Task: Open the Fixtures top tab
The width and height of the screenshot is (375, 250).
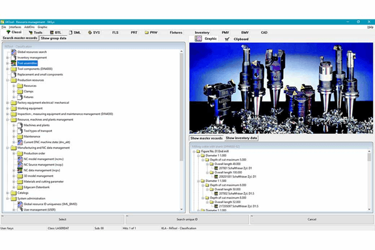Action: 176,32
